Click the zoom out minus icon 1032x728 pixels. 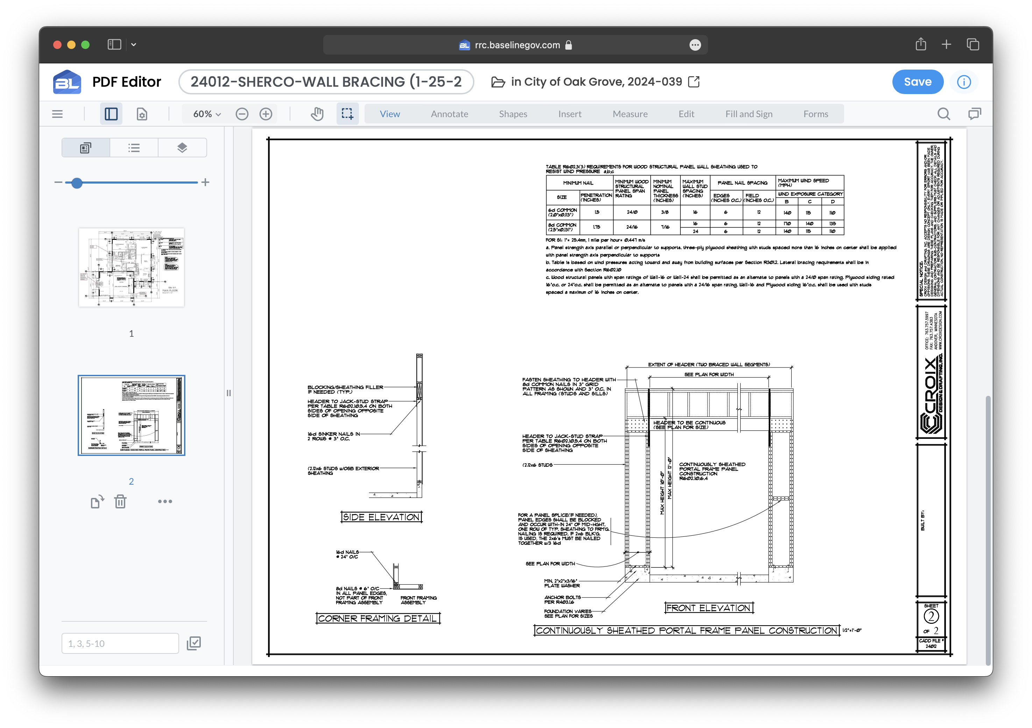(242, 114)
